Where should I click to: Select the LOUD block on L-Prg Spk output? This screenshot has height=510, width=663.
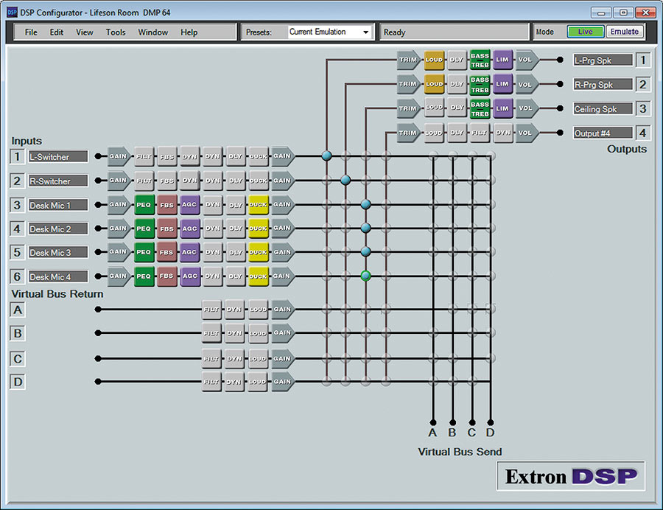coord(435,60)
